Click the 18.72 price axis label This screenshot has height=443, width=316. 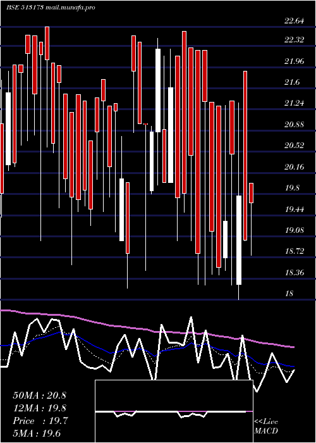tap(295, 251)
